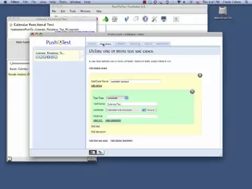Click the UseCase Name input field

135,81
